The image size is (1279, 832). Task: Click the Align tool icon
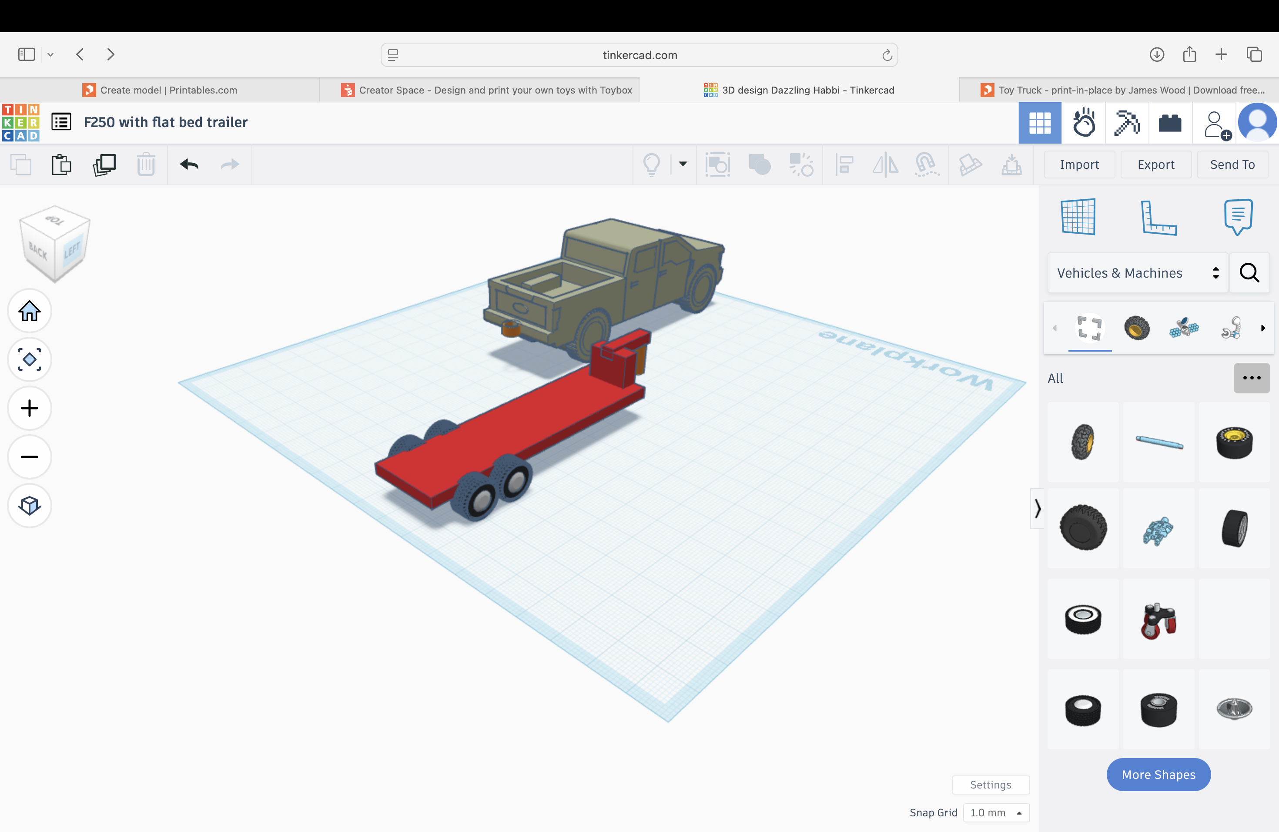click(844, 164)
